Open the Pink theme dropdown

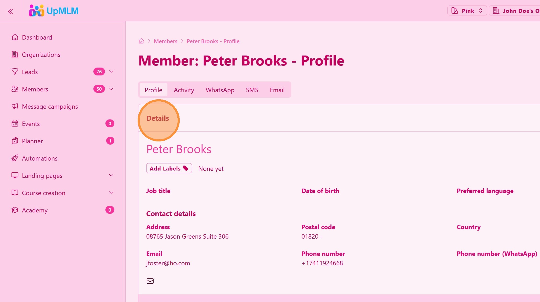tap(467, 11)
